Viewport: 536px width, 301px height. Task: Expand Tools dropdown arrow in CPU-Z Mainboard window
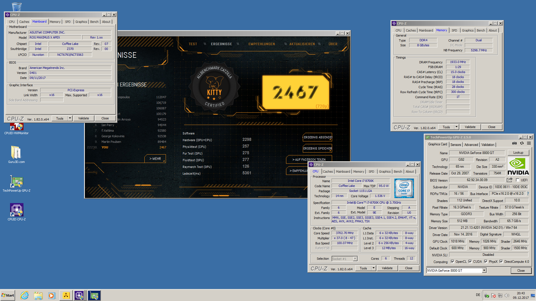pos(70,118)
